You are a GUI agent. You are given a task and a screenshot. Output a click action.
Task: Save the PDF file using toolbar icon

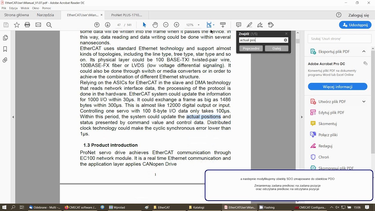coord(6,25)
